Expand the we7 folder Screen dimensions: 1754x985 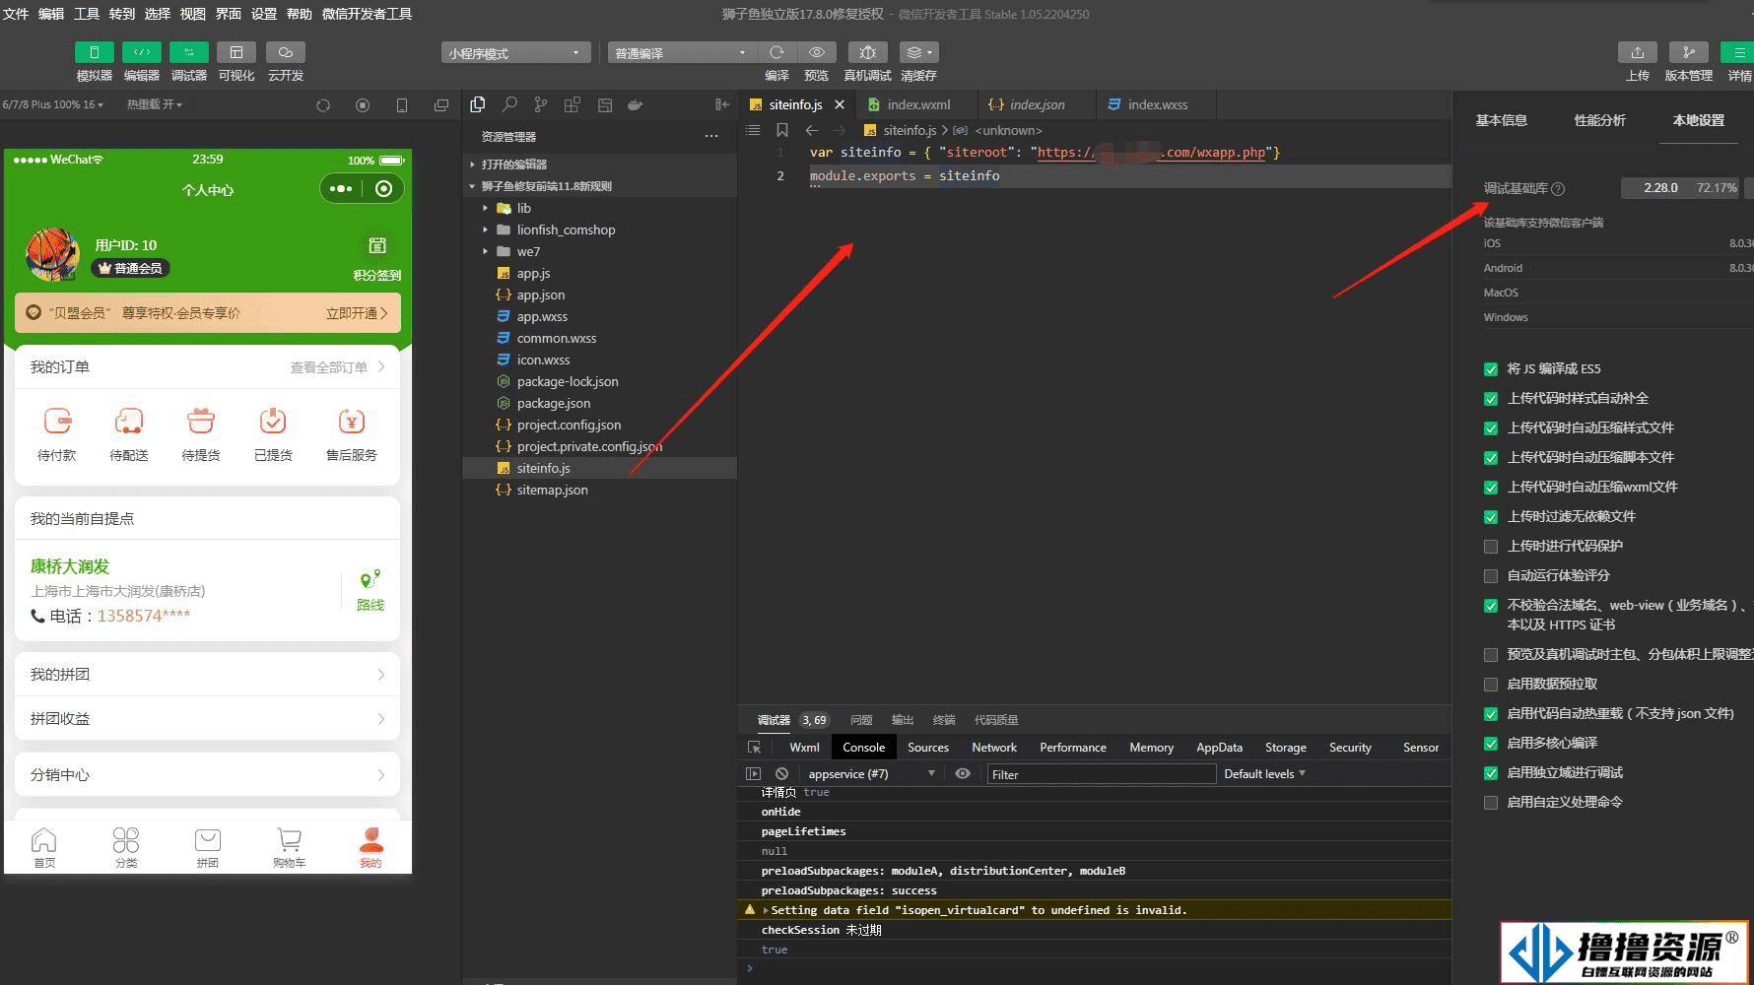coord(528,251)
